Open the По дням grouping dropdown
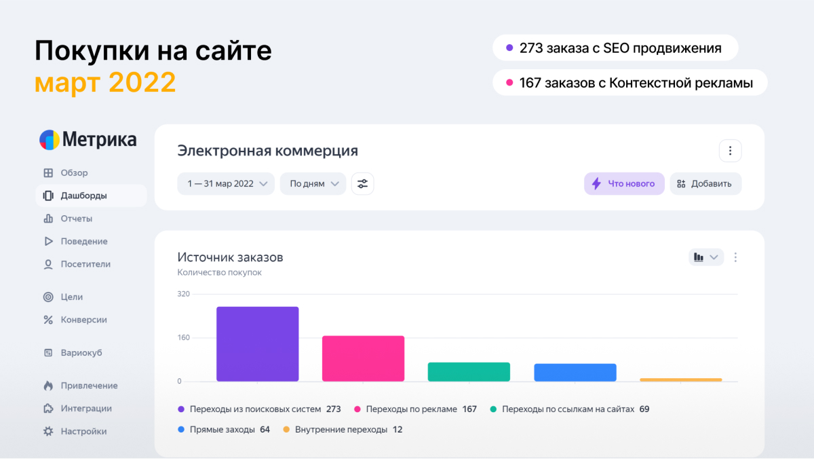This screenshot has height=459, width=814. click(x=313, y=183)
